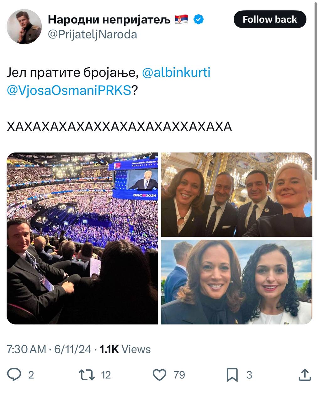Open the group selfie with chandeliers
Viewport: 319px width, 401px height.
pyautogui.click(x=237, y=195)
